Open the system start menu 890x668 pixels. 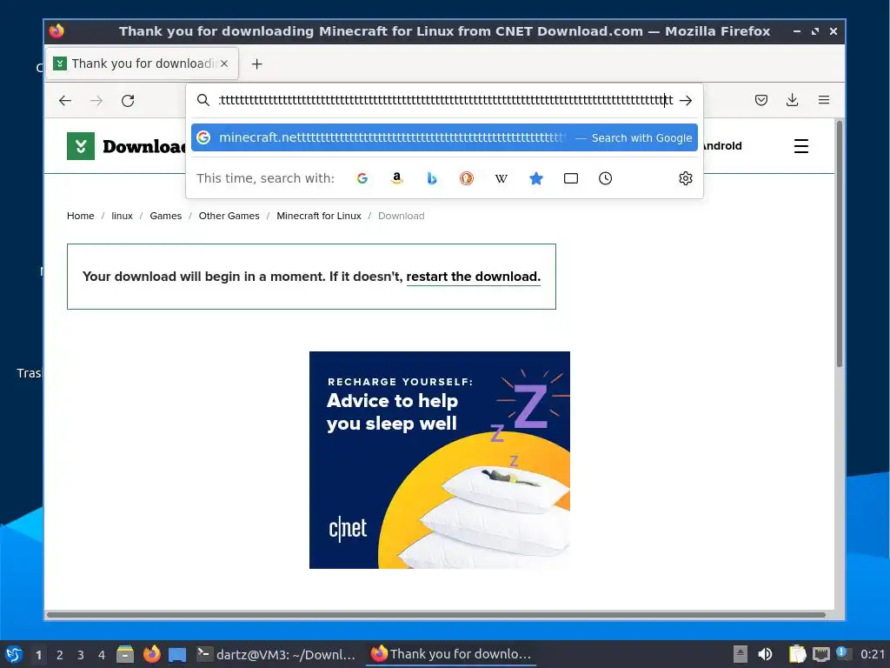tap(14, 654)
